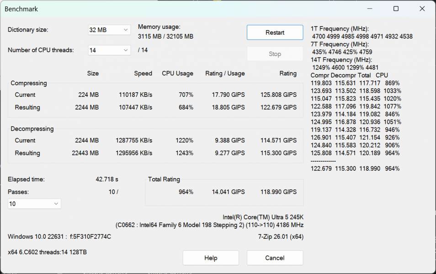Image resolution: width=436 pixels, height=274 pixels.
Task: Click the Intel(R) Core(TM) Ultra 5 245K text
Action: (x=263, y=217)
